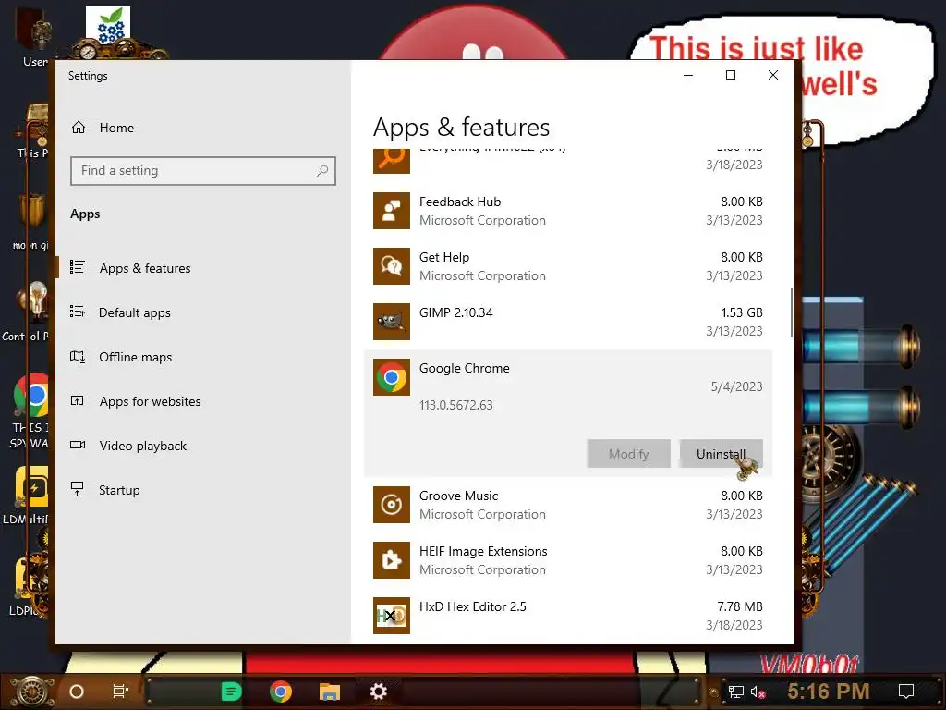Open Google Chrome from the taskbar

tap(281, 692)
